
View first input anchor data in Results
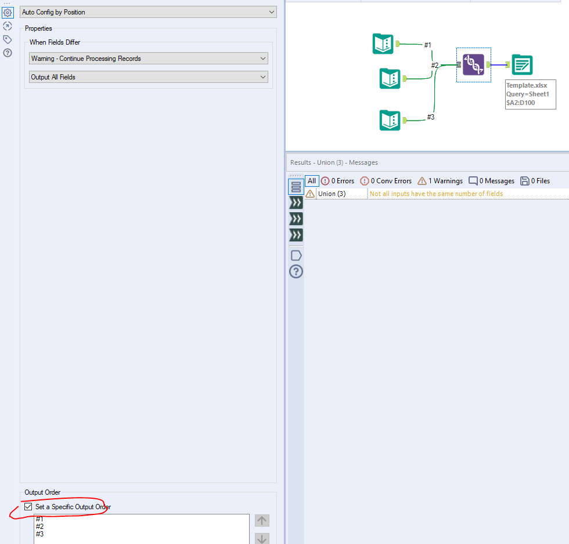[x=296, y=202]
